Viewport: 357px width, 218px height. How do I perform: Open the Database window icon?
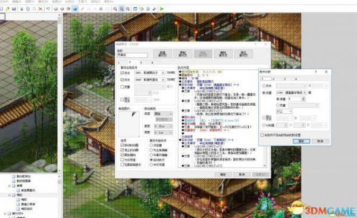coord(135,9)
